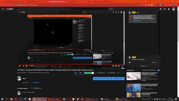The height and width of the screenshot is (101, 179).
Task: Click the video progress bar
Action: click(71, 64)
